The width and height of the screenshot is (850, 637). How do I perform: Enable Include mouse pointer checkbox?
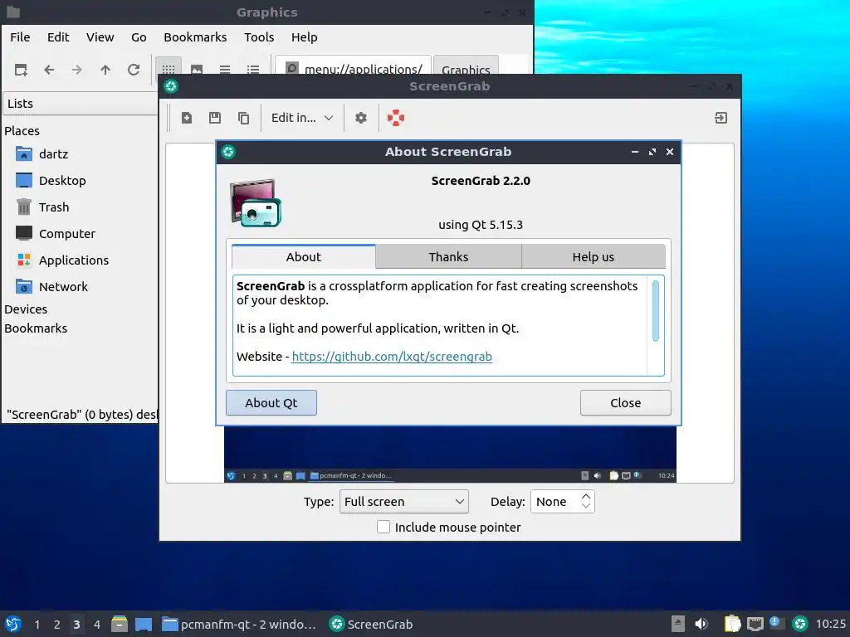click(383, 527)
